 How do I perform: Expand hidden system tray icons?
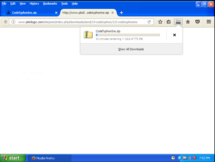[x=180, y=158]
